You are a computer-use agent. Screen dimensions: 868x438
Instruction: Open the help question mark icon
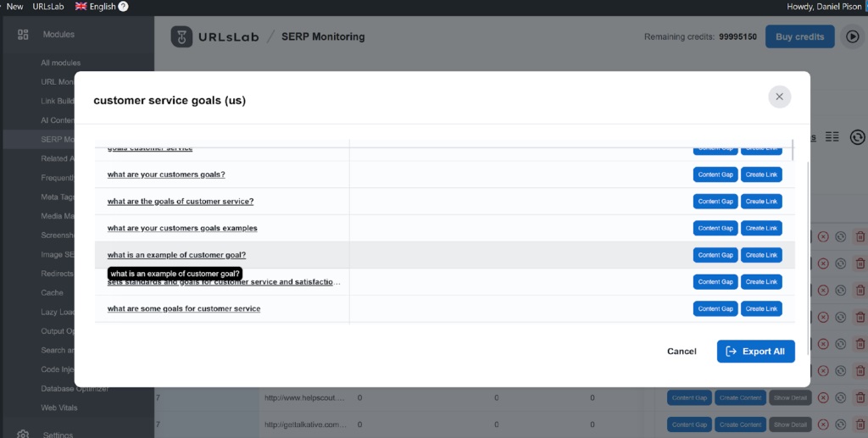coord(124,7)
